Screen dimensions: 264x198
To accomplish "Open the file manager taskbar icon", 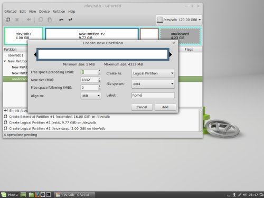I will click(x=31, y=195).
